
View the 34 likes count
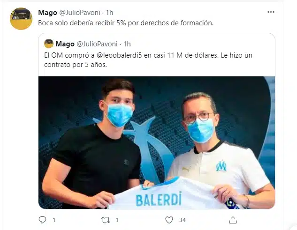coord(183,220)
